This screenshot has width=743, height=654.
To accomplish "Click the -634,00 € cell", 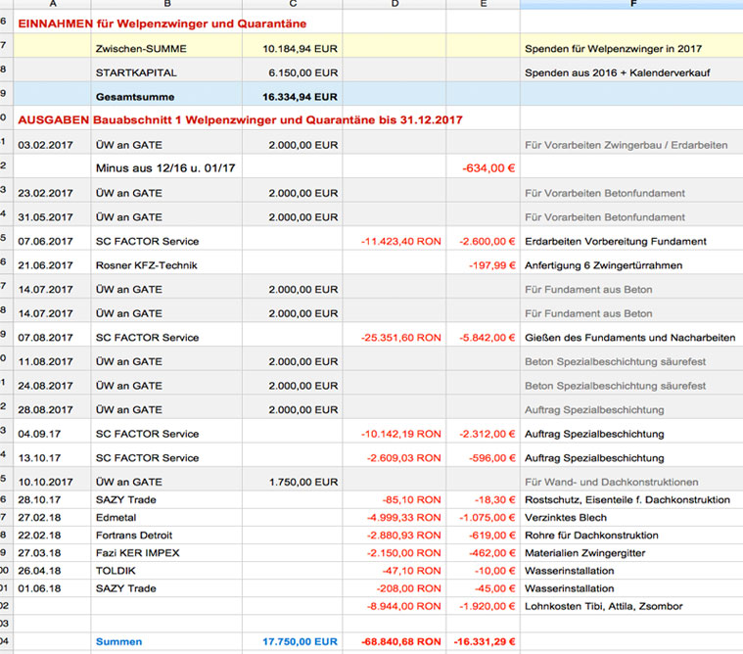I will pyautogui.click(x=483, y=165).
